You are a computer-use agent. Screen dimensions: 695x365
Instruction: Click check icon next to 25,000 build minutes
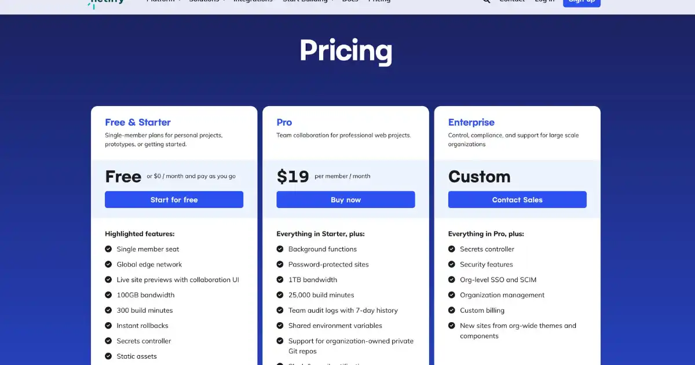(280, 295)
